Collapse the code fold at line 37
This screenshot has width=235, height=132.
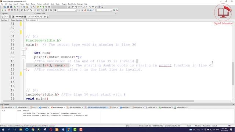23,49
